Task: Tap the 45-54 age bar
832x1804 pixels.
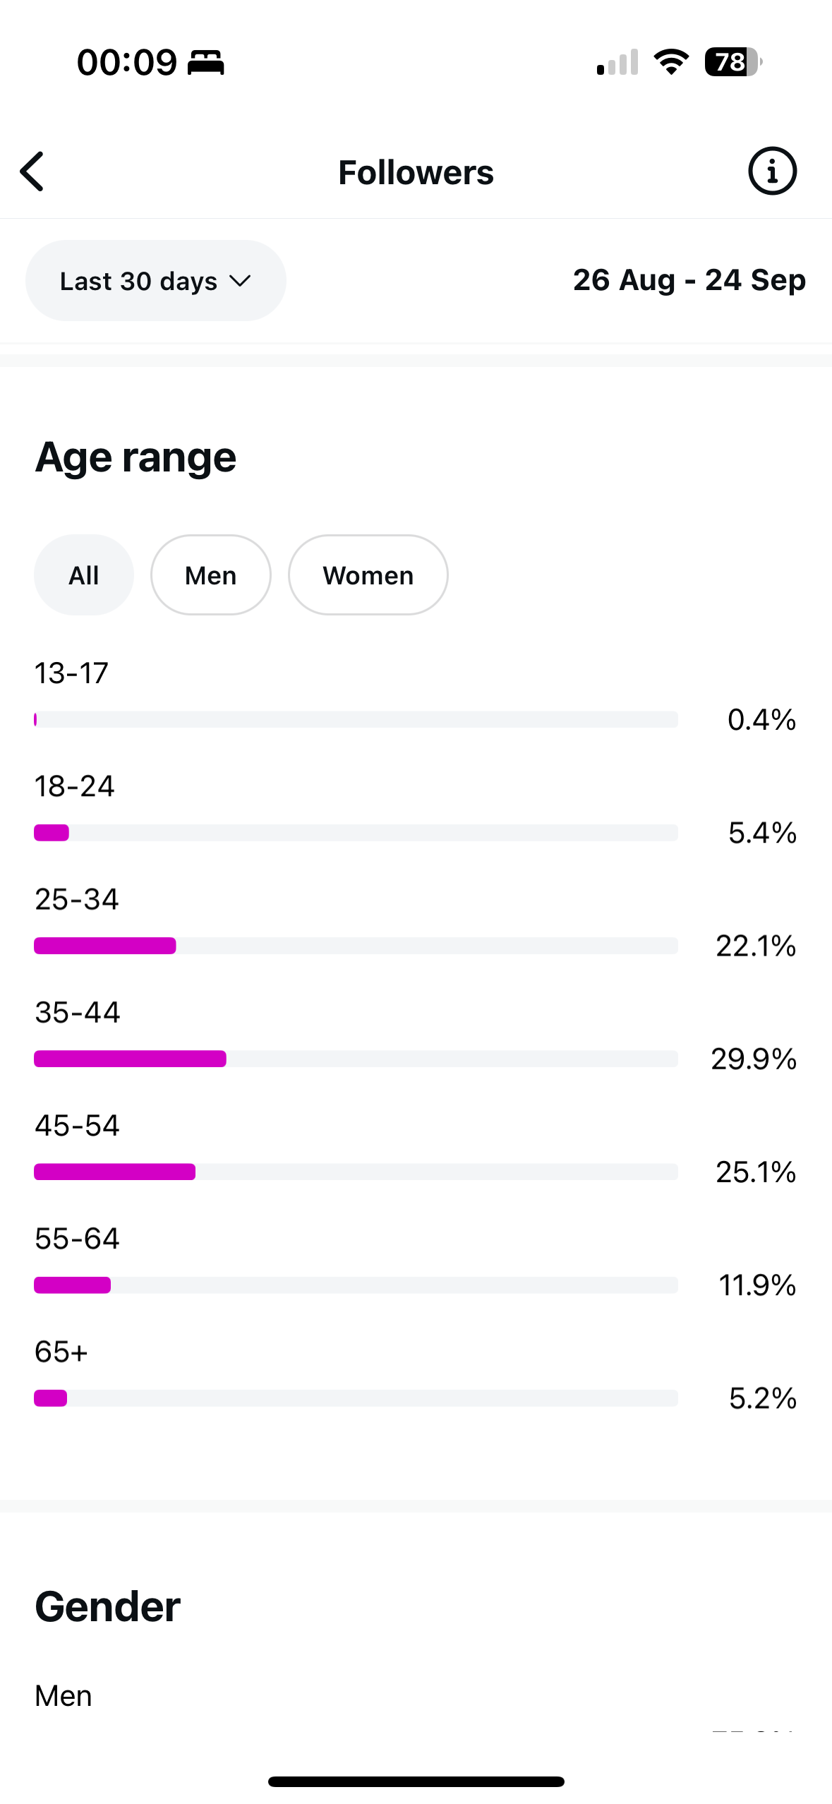Action: point(356,1172)
